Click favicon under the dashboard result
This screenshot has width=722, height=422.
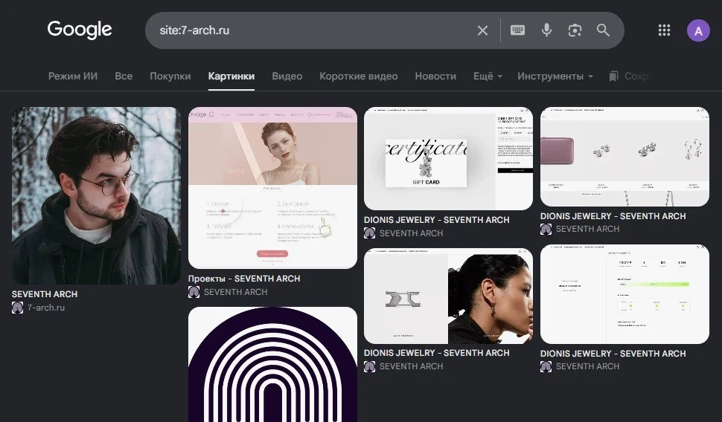(546, 366)
